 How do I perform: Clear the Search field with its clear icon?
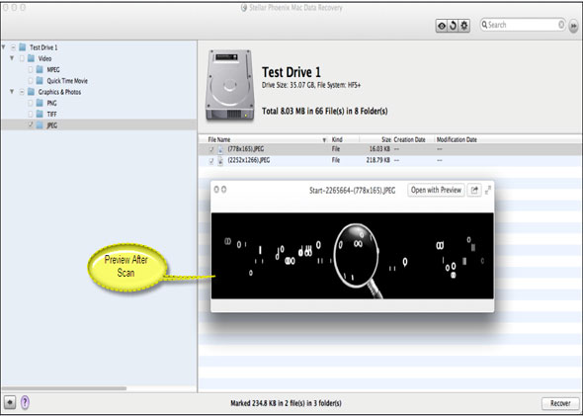[x=561, y=25]
